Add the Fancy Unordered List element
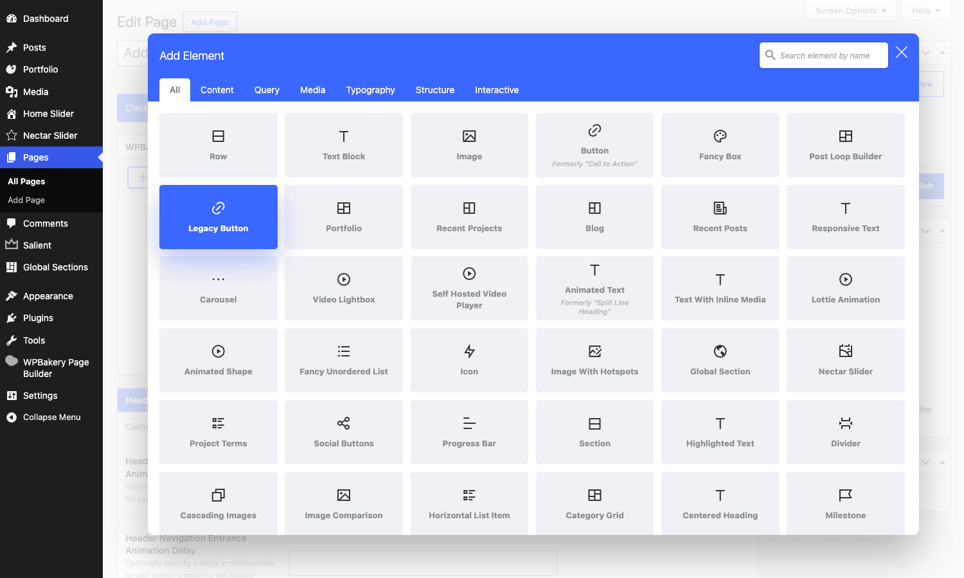964x578 pixels. tap(344, 360)
